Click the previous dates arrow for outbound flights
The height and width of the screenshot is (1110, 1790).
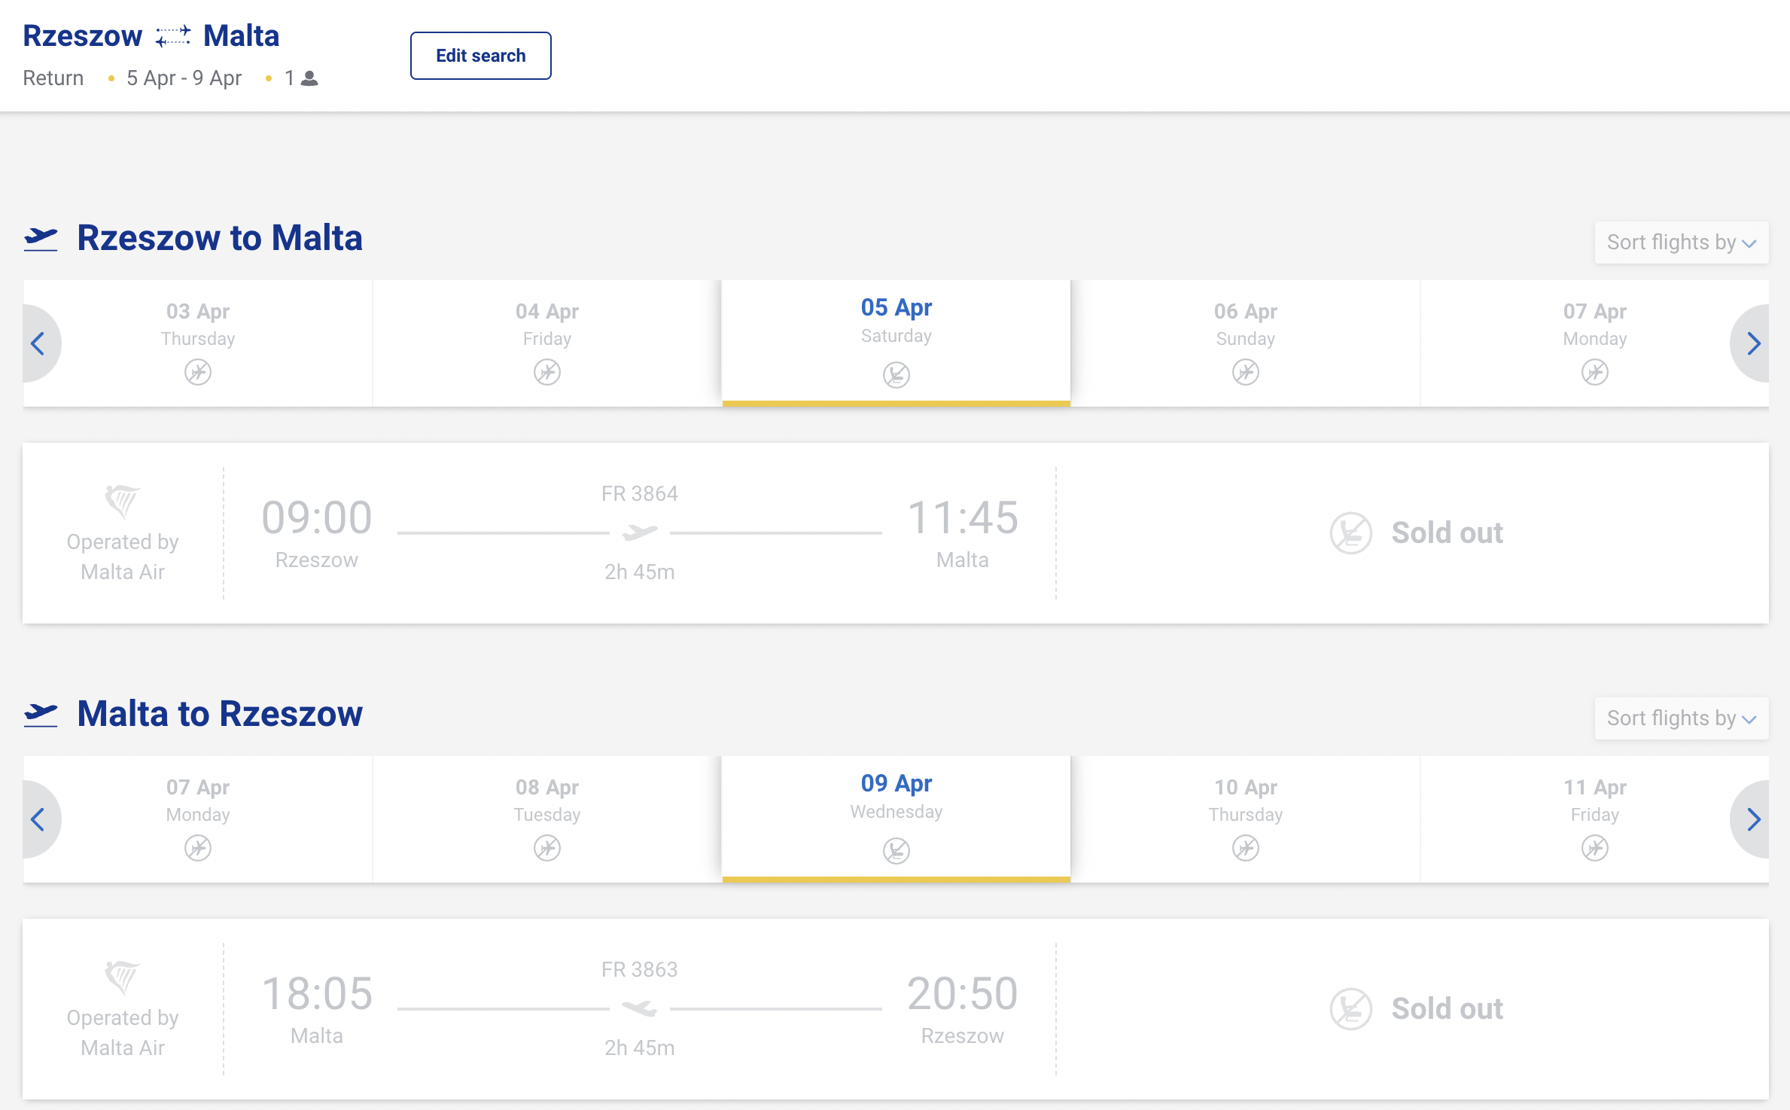coord(39,343)
